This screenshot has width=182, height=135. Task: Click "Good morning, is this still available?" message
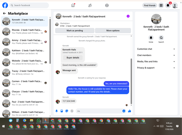coord(79,65)
